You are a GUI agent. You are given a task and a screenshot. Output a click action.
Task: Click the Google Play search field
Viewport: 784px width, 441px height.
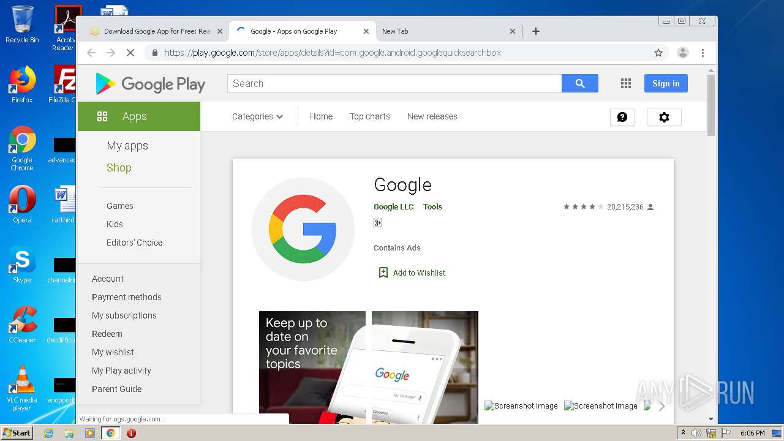(x=394, y=83)
